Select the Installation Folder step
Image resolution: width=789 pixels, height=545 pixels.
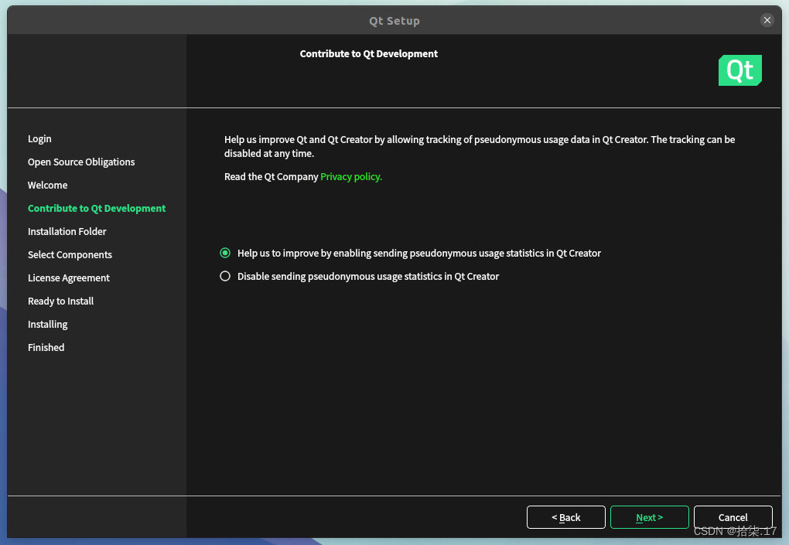click(x=67, y=231)
